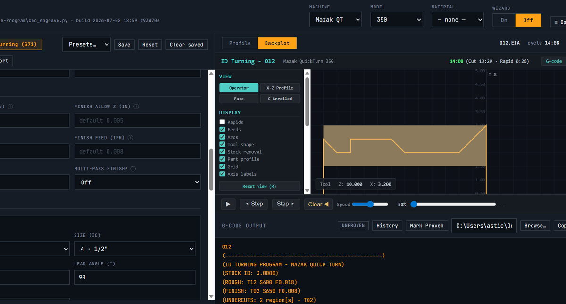Image resolution: width=566 pixels, height=304 pixels.
Task: Click the Finish Feed input field
Action: pos(138,151)
